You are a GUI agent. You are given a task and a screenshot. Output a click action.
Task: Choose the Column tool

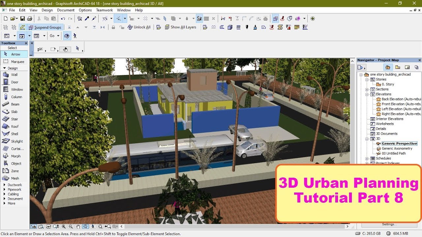(x=15, y=97)
